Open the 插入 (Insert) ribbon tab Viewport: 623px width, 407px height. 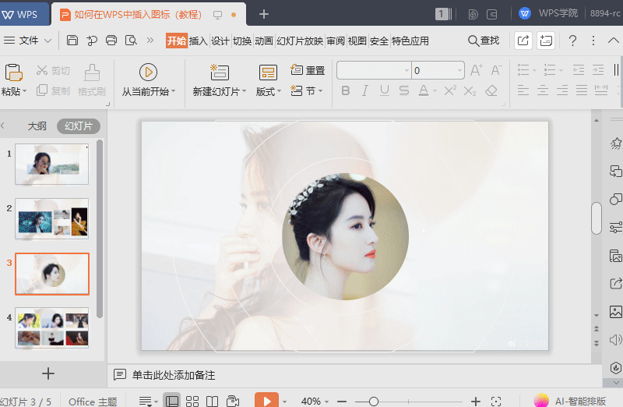pos(199,41)
